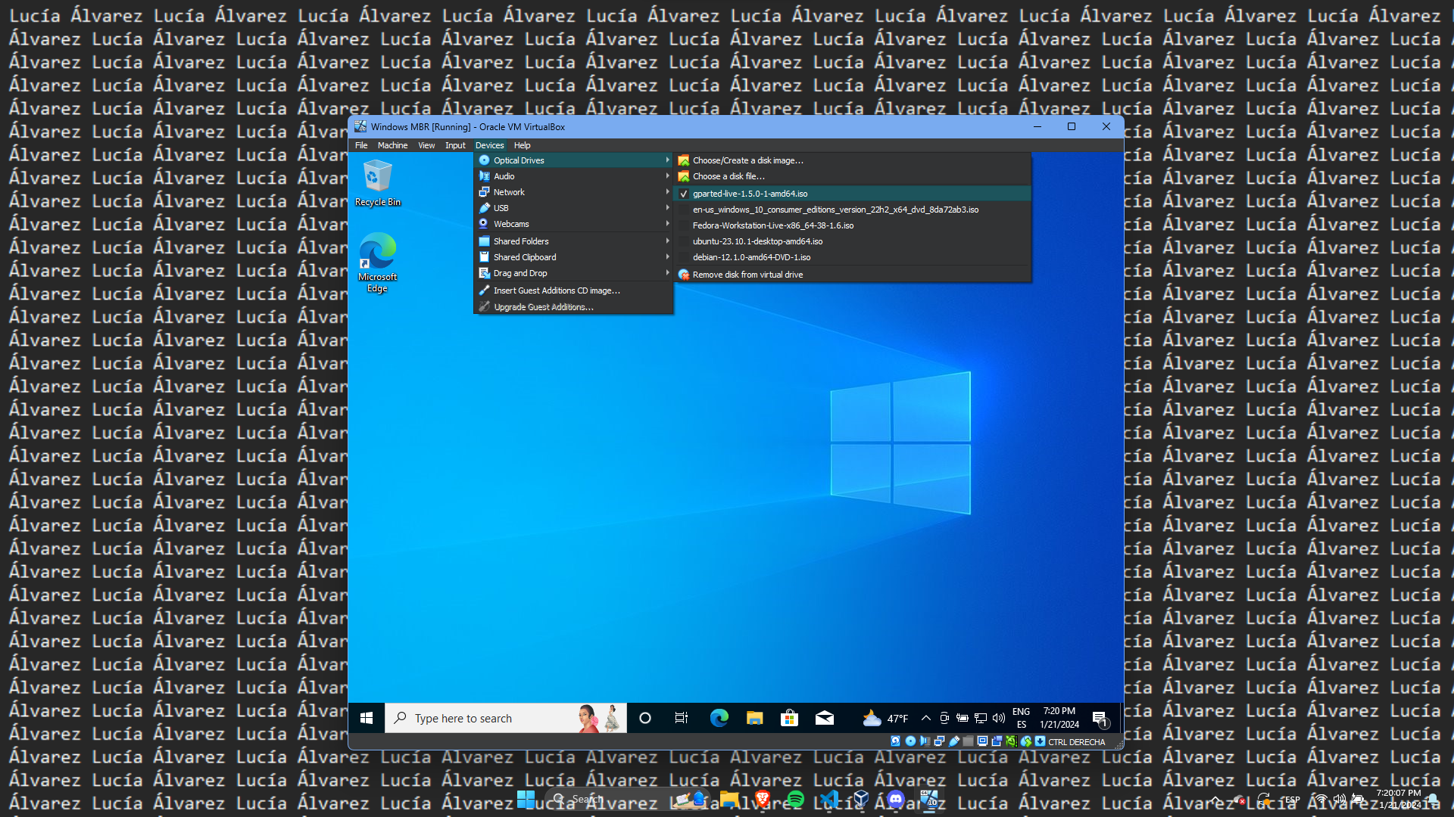Click the display status bar icon
The height and width of the screenshot is (817, 1454).
coord(982,741)
